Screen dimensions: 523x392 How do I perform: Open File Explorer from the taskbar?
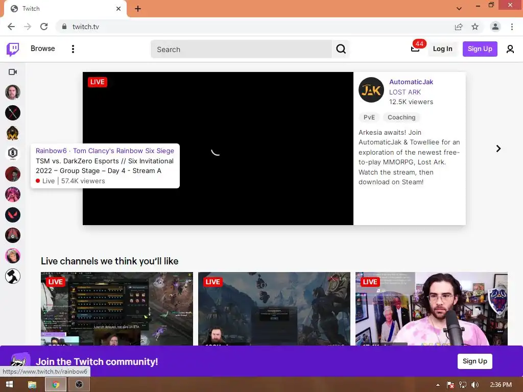coord(32,385)
